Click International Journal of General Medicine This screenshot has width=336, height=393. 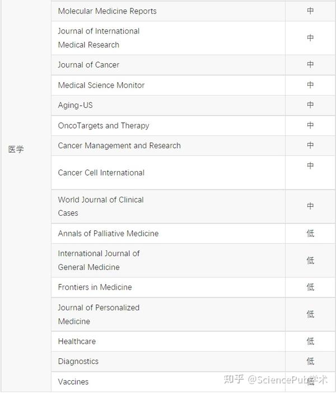tap(99, 260)
